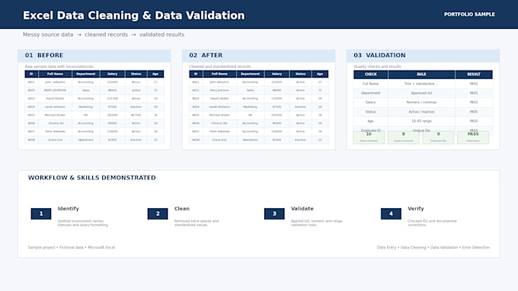Click 'Mary Johnson' cell in After table
Viewport: 518px width, 291px height.
pyautogui.click(x=219, y=90)
